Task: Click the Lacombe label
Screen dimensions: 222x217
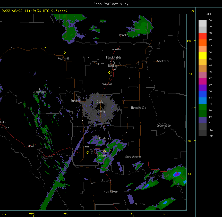Action: (x=116, y=49)
